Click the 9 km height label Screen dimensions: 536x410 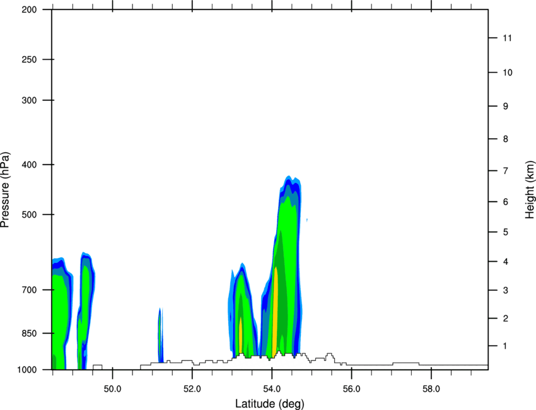click(506, 107)
